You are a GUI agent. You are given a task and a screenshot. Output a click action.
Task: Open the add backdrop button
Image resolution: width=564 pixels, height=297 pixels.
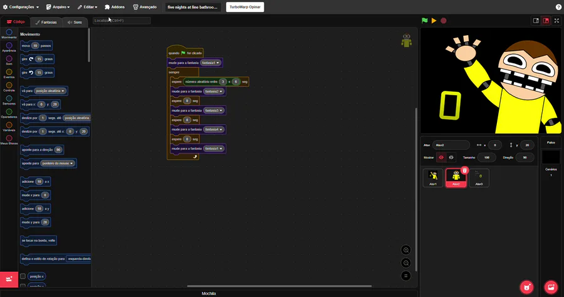click(x=551, y=287)
